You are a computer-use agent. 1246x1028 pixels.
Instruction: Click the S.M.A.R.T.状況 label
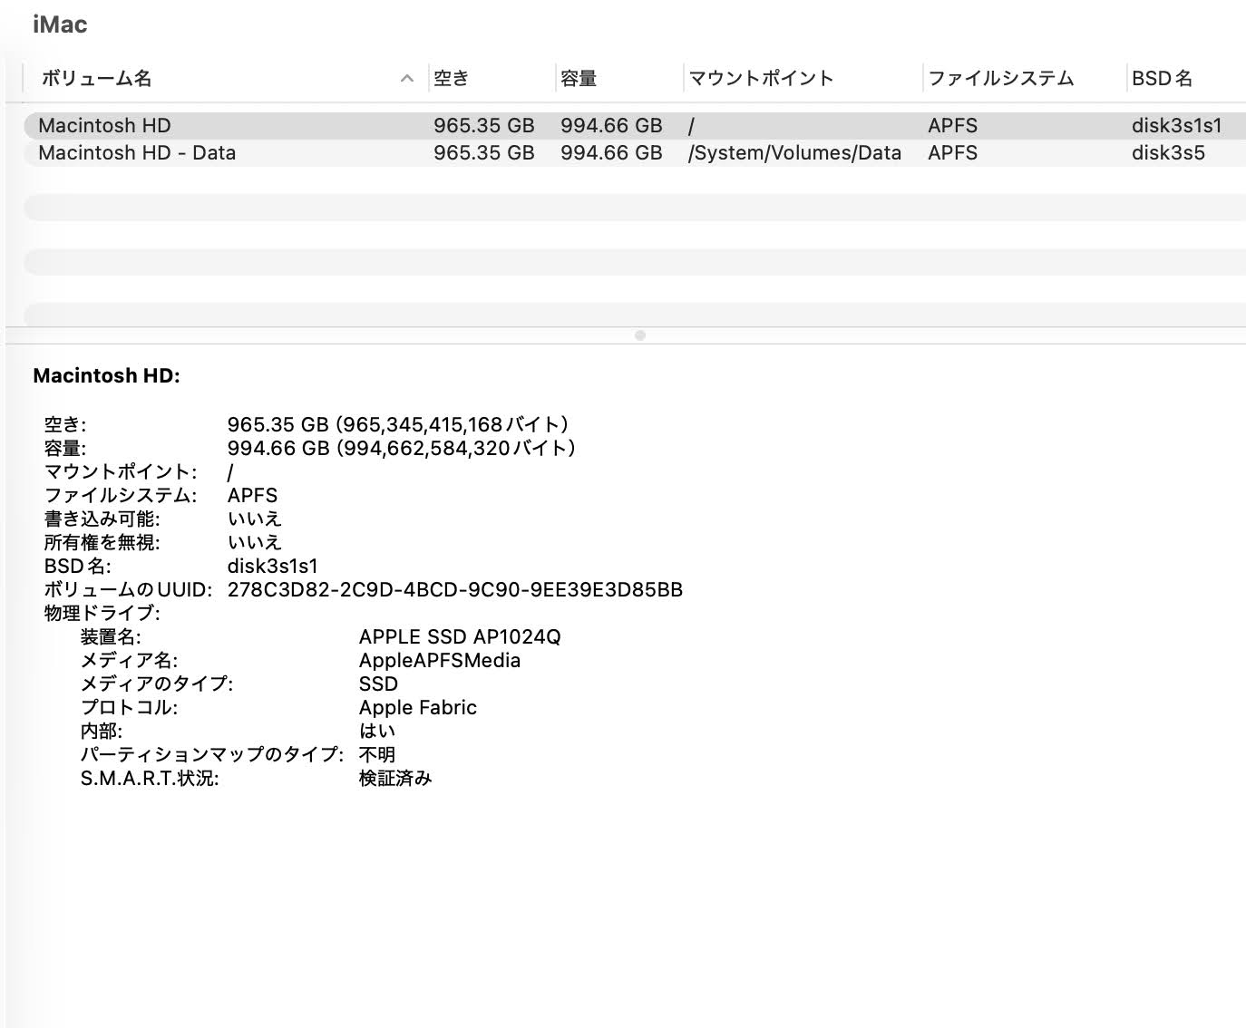coord(150,778)
